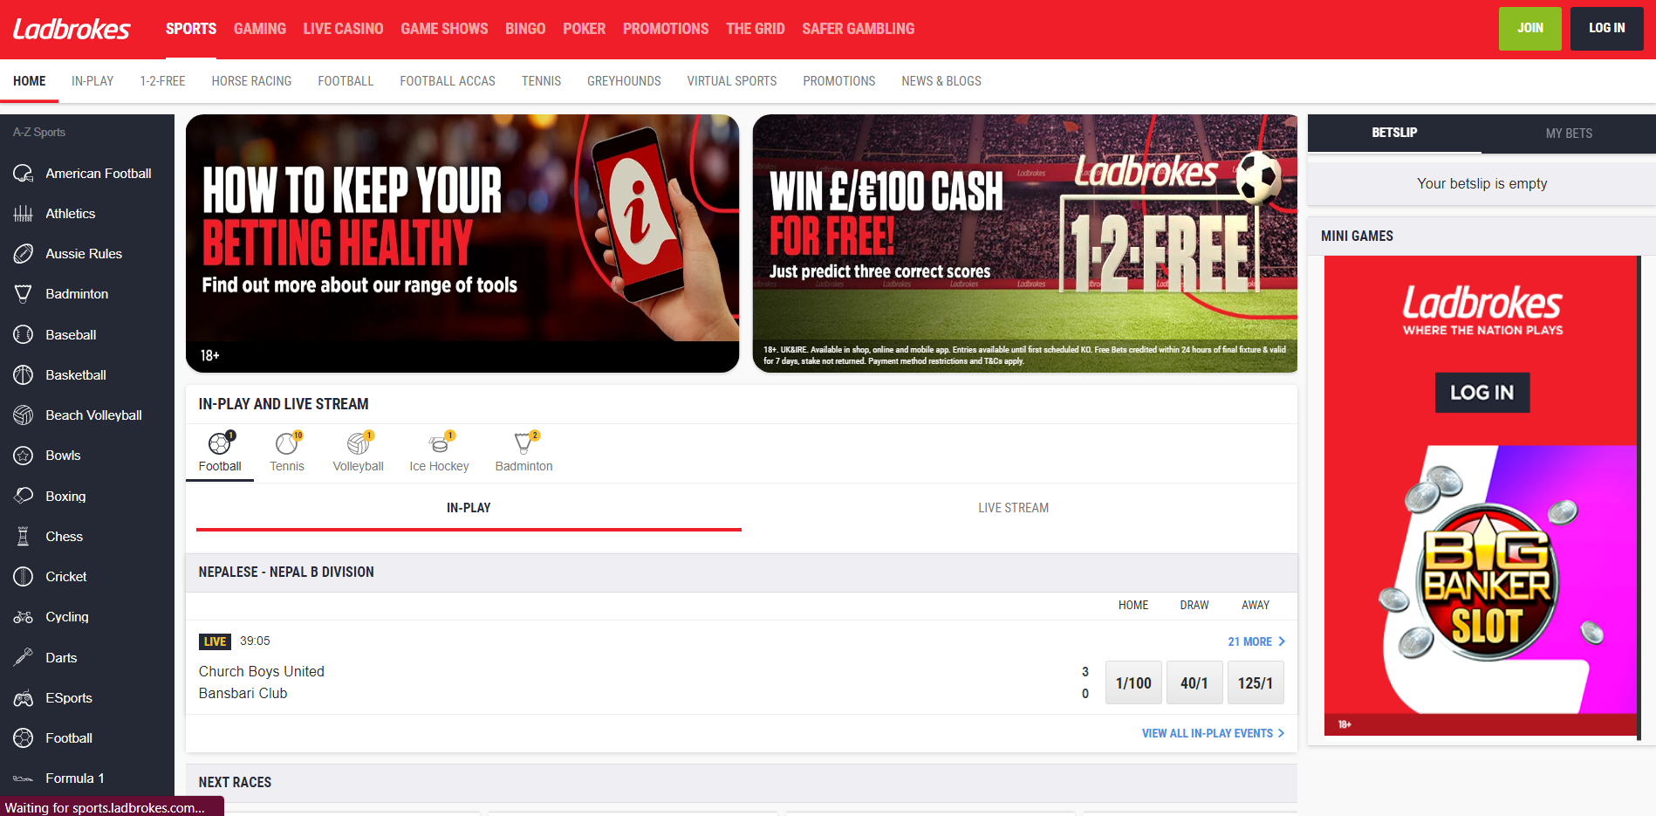This screenshot has height=816, width=1656.
Task: Click the Cycling bike icon
Action: 24,617
